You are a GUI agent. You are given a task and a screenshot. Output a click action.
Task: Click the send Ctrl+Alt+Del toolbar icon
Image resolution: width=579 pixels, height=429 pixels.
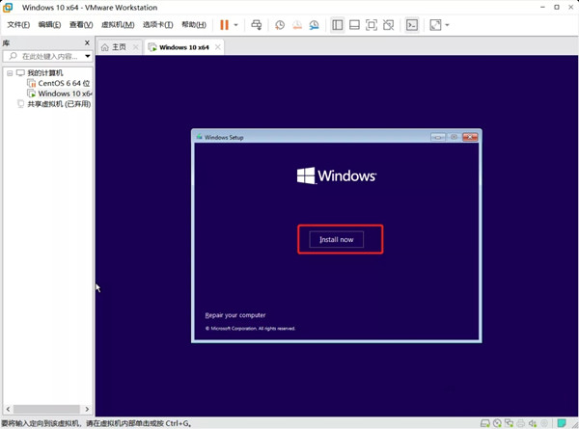point(256,25)
